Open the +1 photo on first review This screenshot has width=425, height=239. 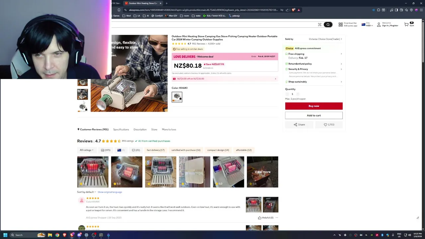pos(271,204)
